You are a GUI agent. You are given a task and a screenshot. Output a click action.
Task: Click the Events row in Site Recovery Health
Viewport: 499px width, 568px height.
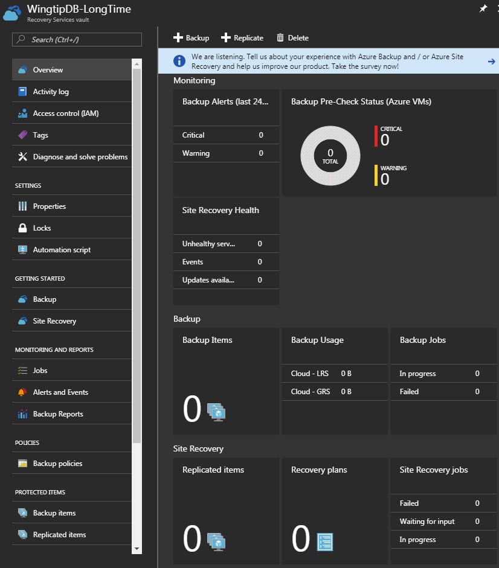(x=227, y=261)
